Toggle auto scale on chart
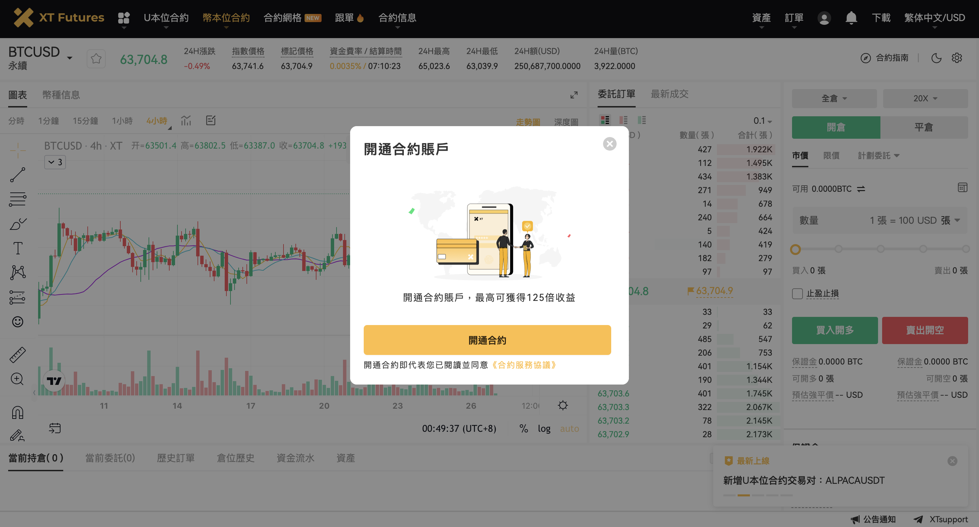Viewport: 979px width, 527px height. [x=569, y=428]
